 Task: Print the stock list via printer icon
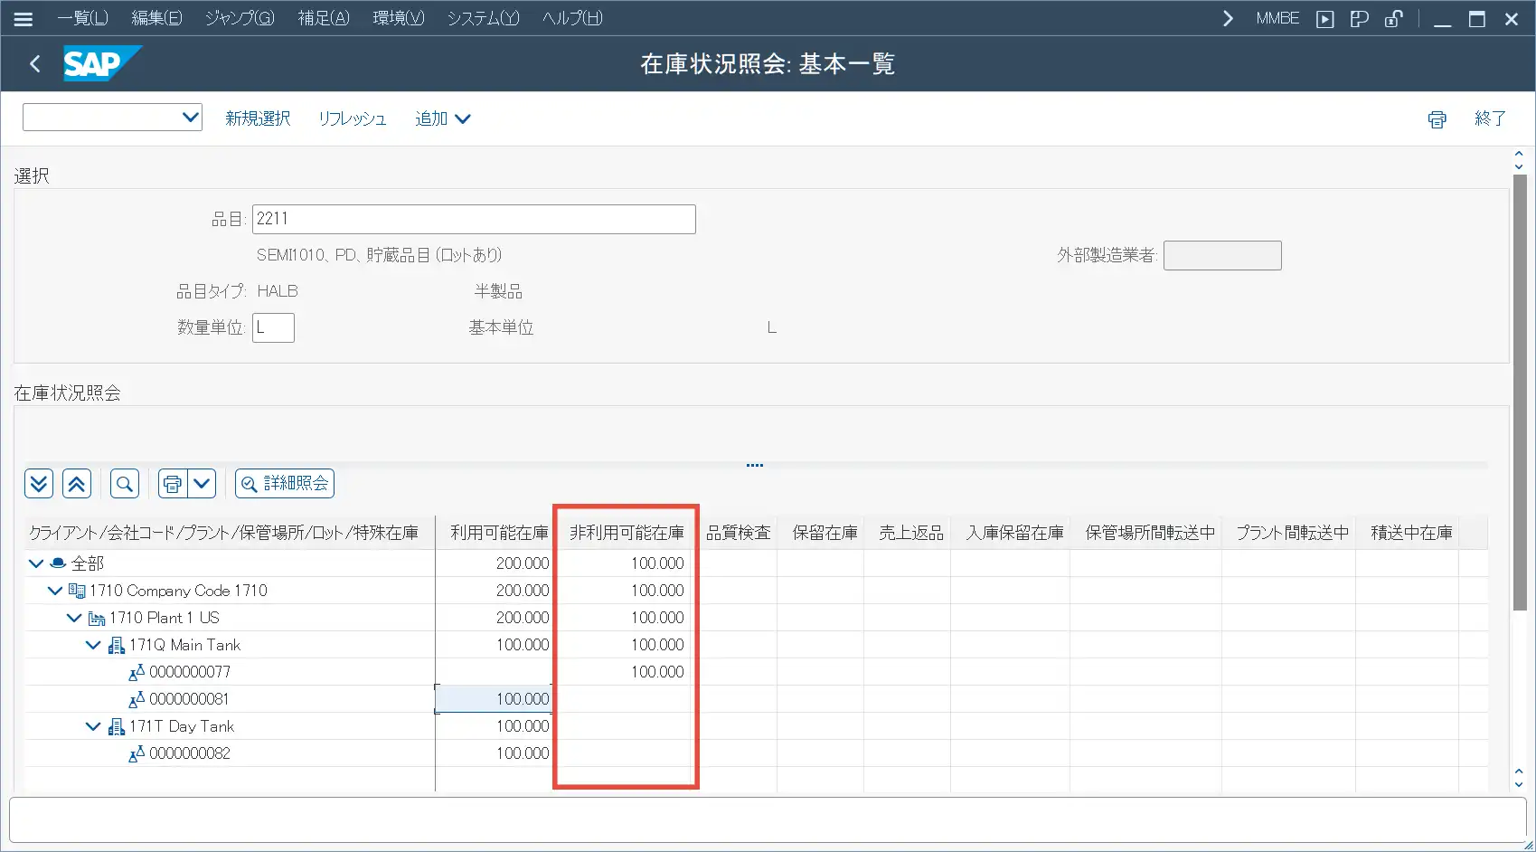tap(173, 483)
